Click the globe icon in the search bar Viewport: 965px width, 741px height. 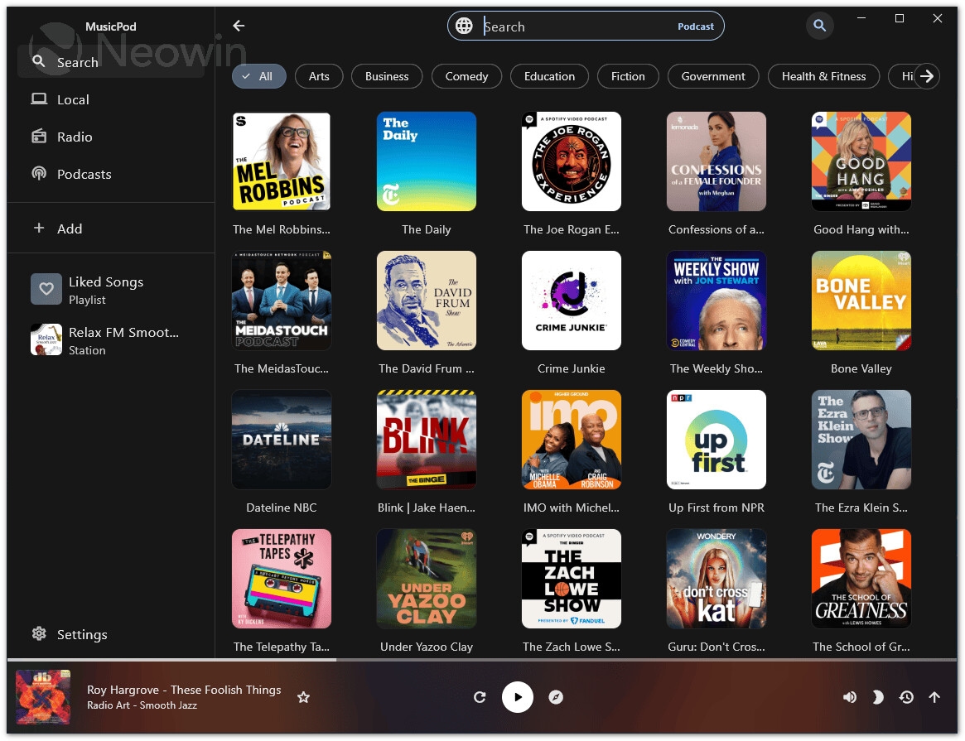(x=464, y=26)
